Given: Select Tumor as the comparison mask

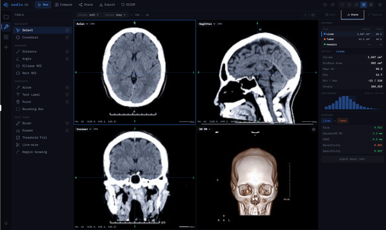Looking at the screenshot, I should click(x=343, y=120).
